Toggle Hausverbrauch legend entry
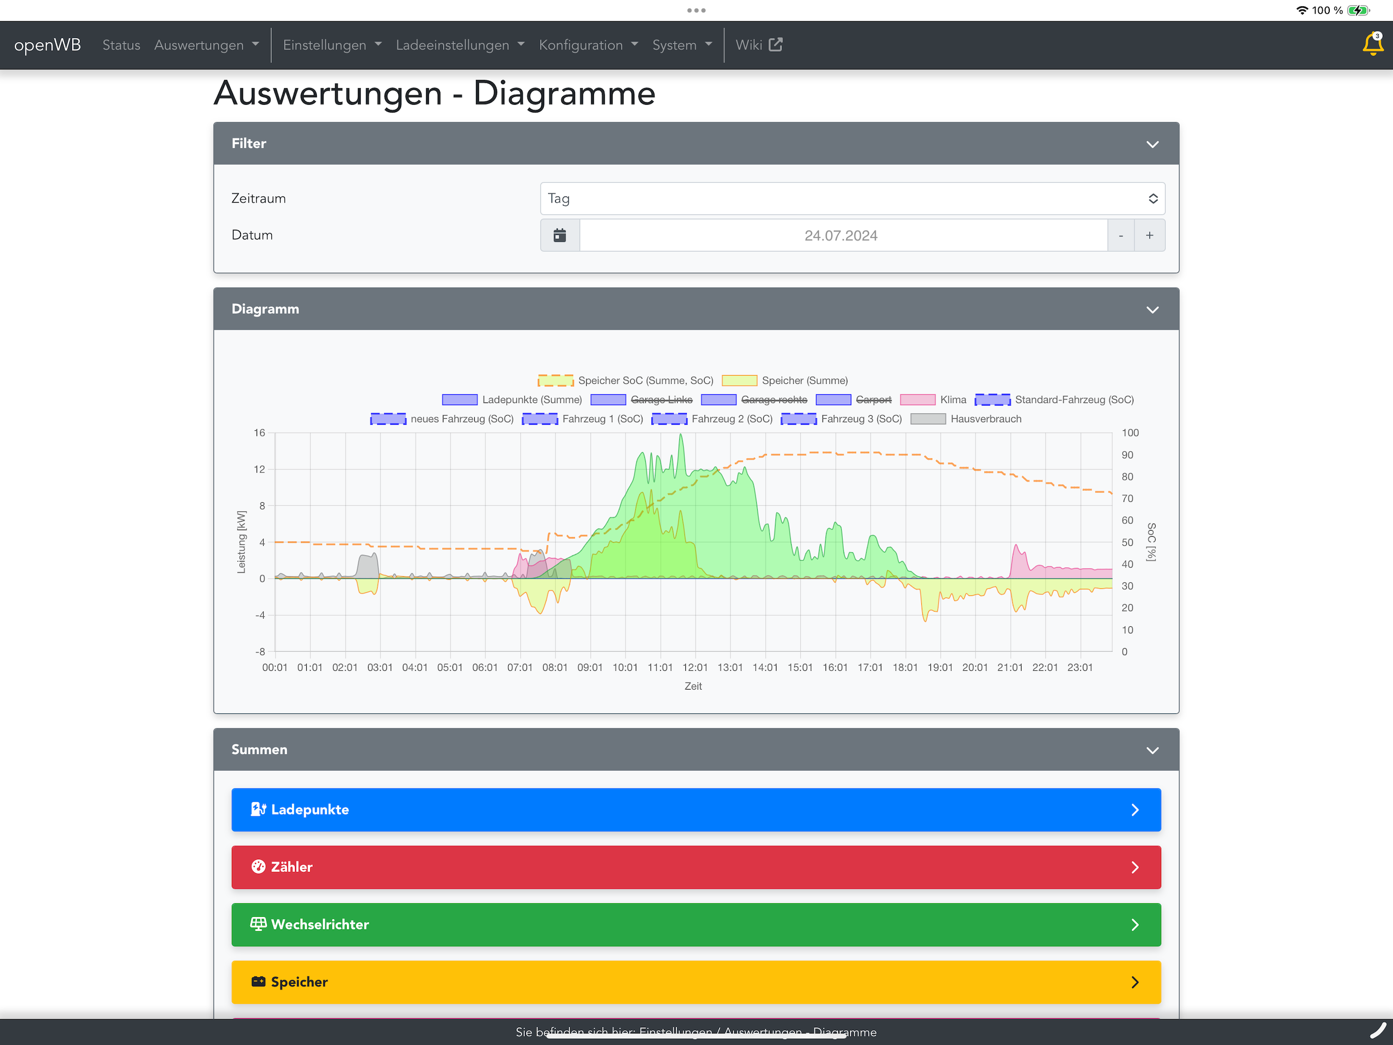 (966, 419)
